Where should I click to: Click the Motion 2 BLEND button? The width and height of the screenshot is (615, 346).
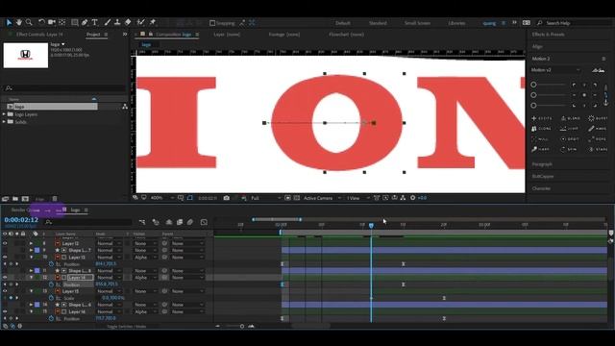tap(570, 118)
